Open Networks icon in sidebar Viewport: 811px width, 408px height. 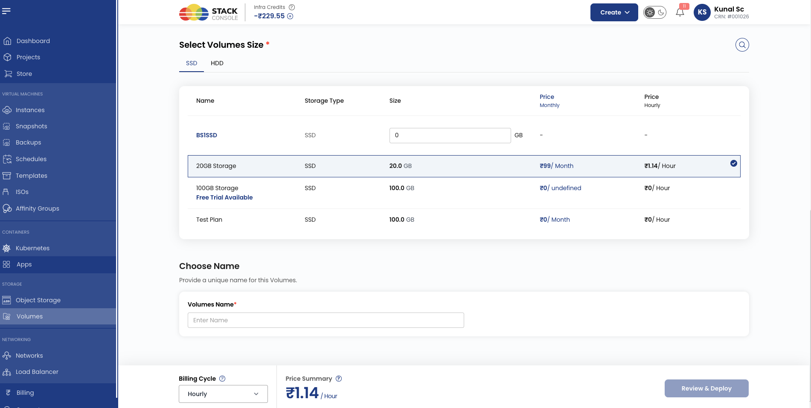click(x=7, y=356)
